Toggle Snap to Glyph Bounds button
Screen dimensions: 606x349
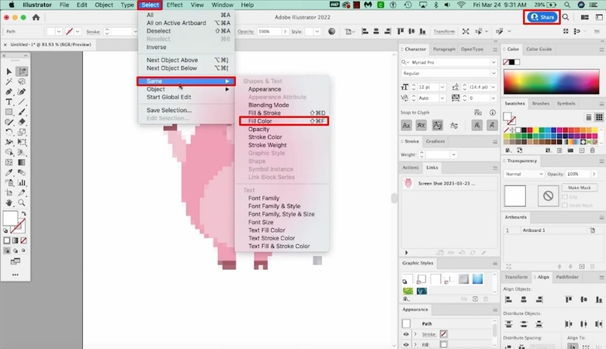(x=438, y=125)
